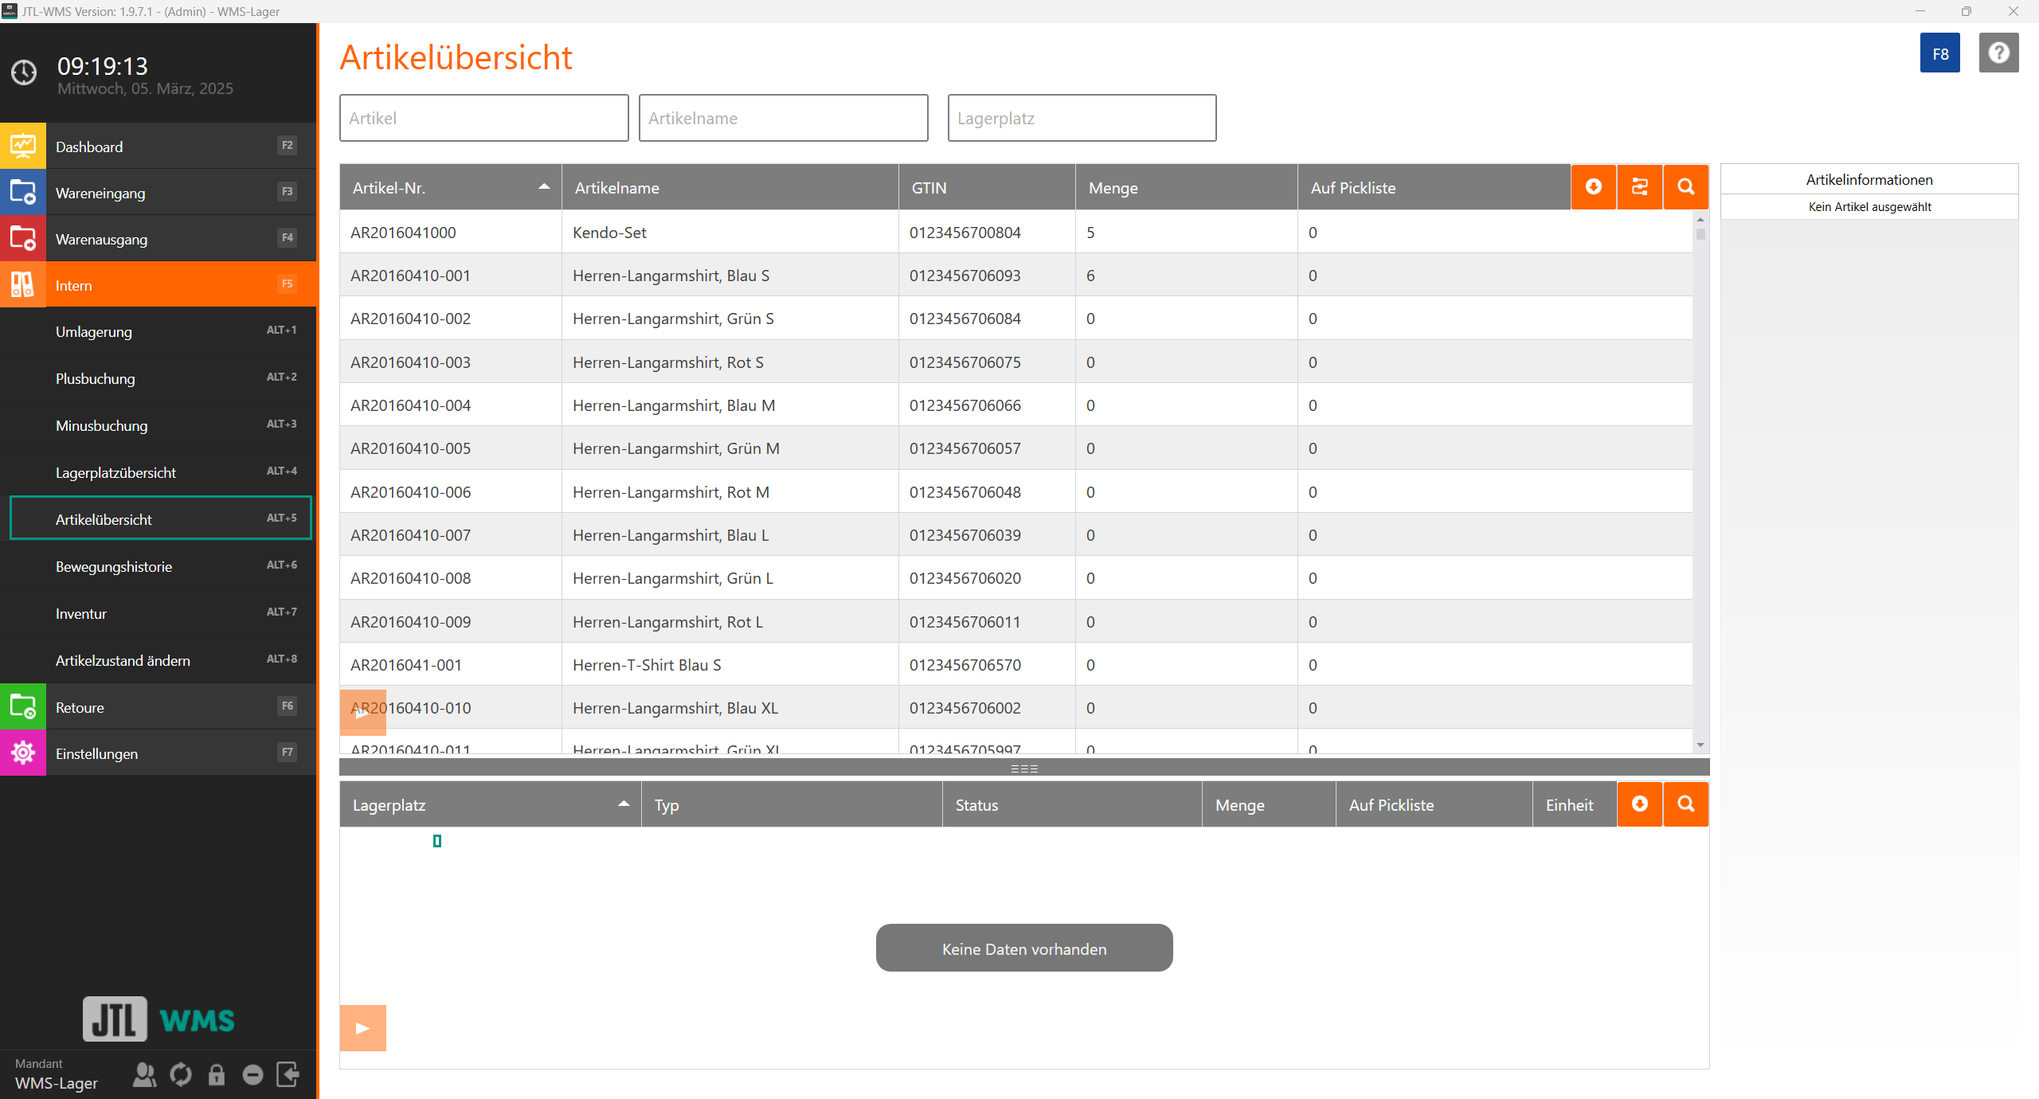Click the users icon in bottom bar
2039x1099 pixels.
(144, 1074)
